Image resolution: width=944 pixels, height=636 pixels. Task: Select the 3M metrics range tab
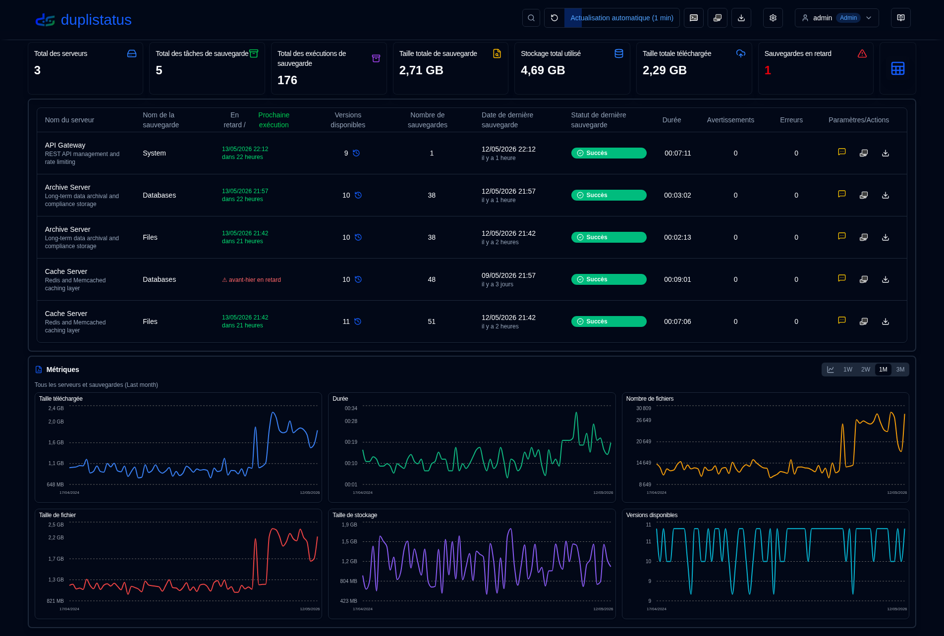point(900,370)
